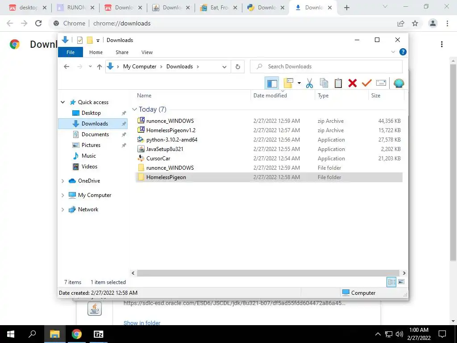Click the Paste clipboard toolbar icon
Screen dimensions: 457x343
click(338, 84)
